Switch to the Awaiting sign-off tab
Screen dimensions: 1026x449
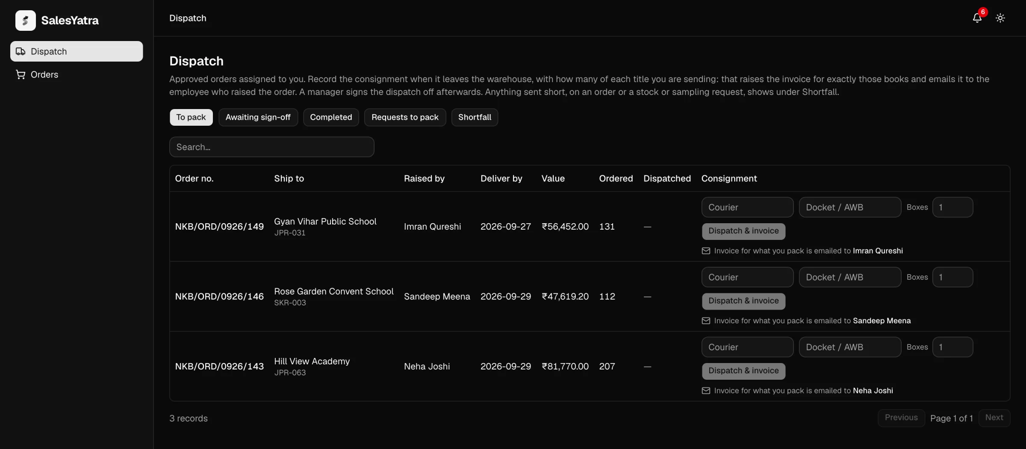click(258, 117)
